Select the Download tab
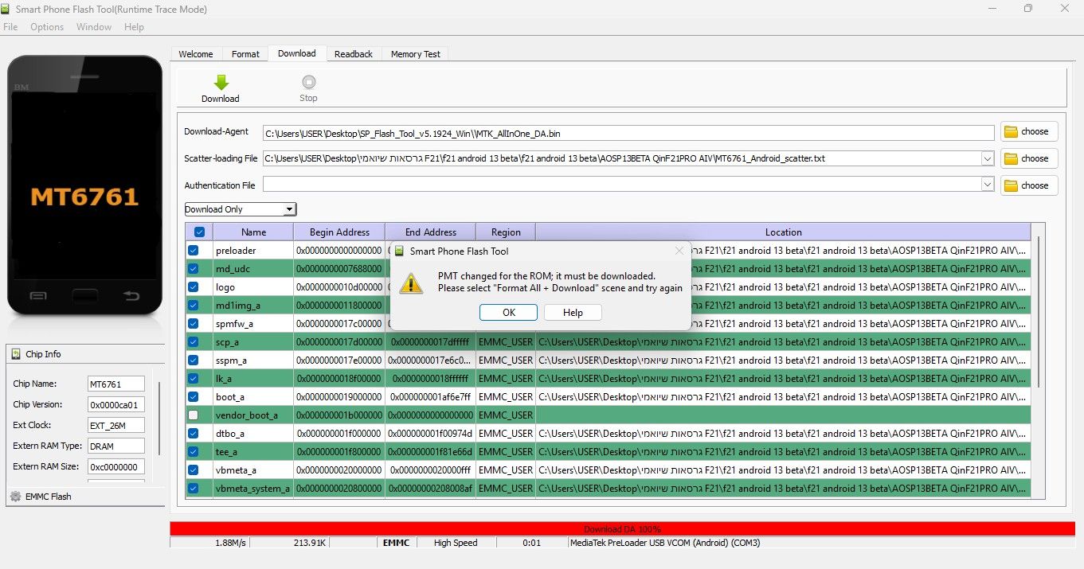This screenshot has width=1084, height=569. [297, 53]
